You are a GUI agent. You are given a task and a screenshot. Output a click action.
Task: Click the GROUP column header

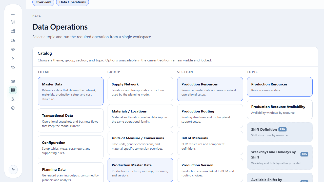(x=114, y=72)
